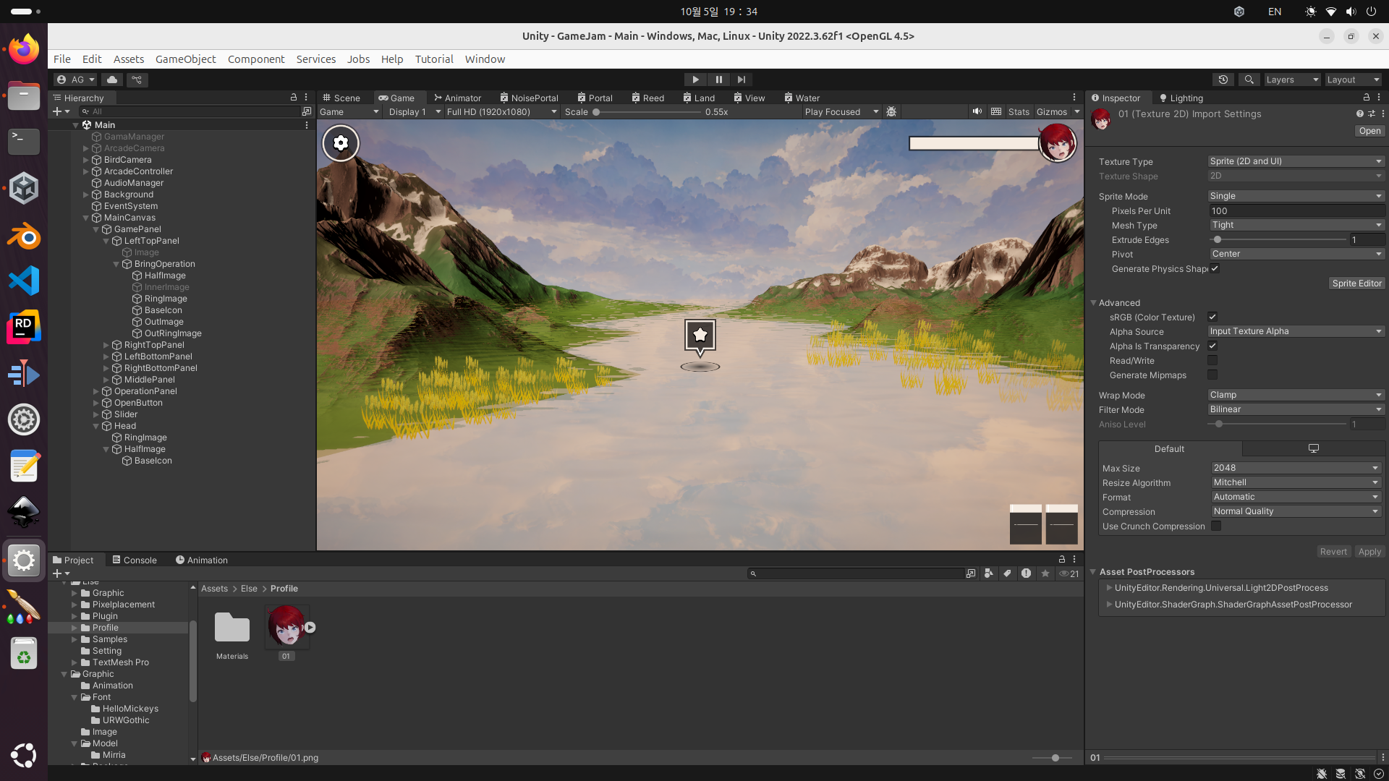
Task: Enable Use Crunch Compression checkbox
Action: coord(1216,526)
